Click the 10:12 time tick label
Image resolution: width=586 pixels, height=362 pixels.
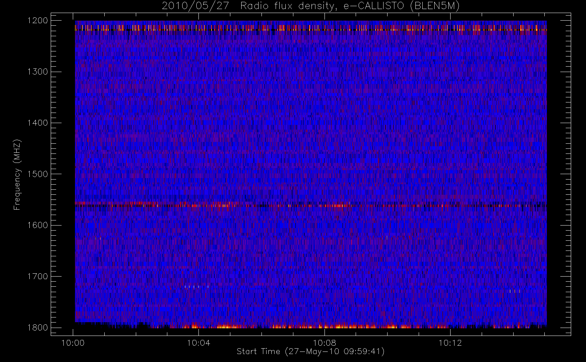tap(450, 343)
